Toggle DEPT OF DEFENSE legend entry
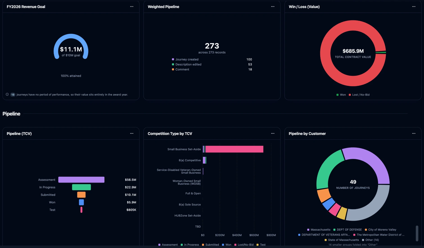 click(x=347, y=230)
